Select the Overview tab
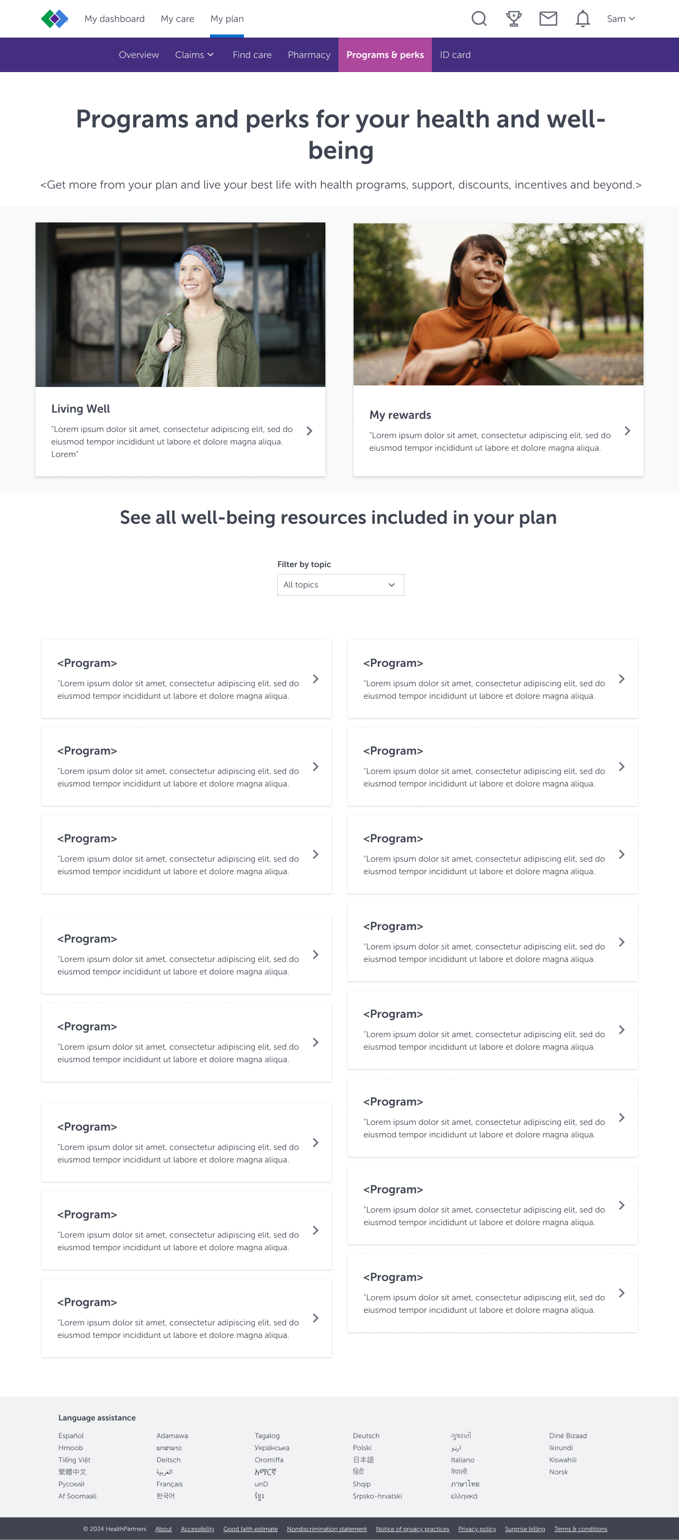Image resolution: width=679 pixels, height=1540 pixels. (x=138, y=54)
